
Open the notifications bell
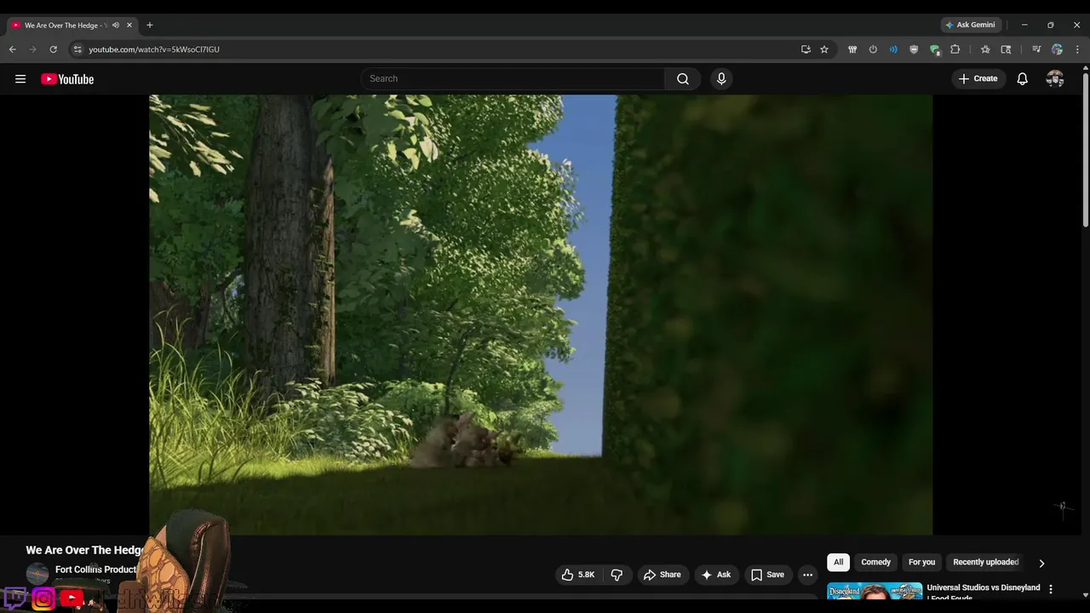click(x=1023, y=78)
